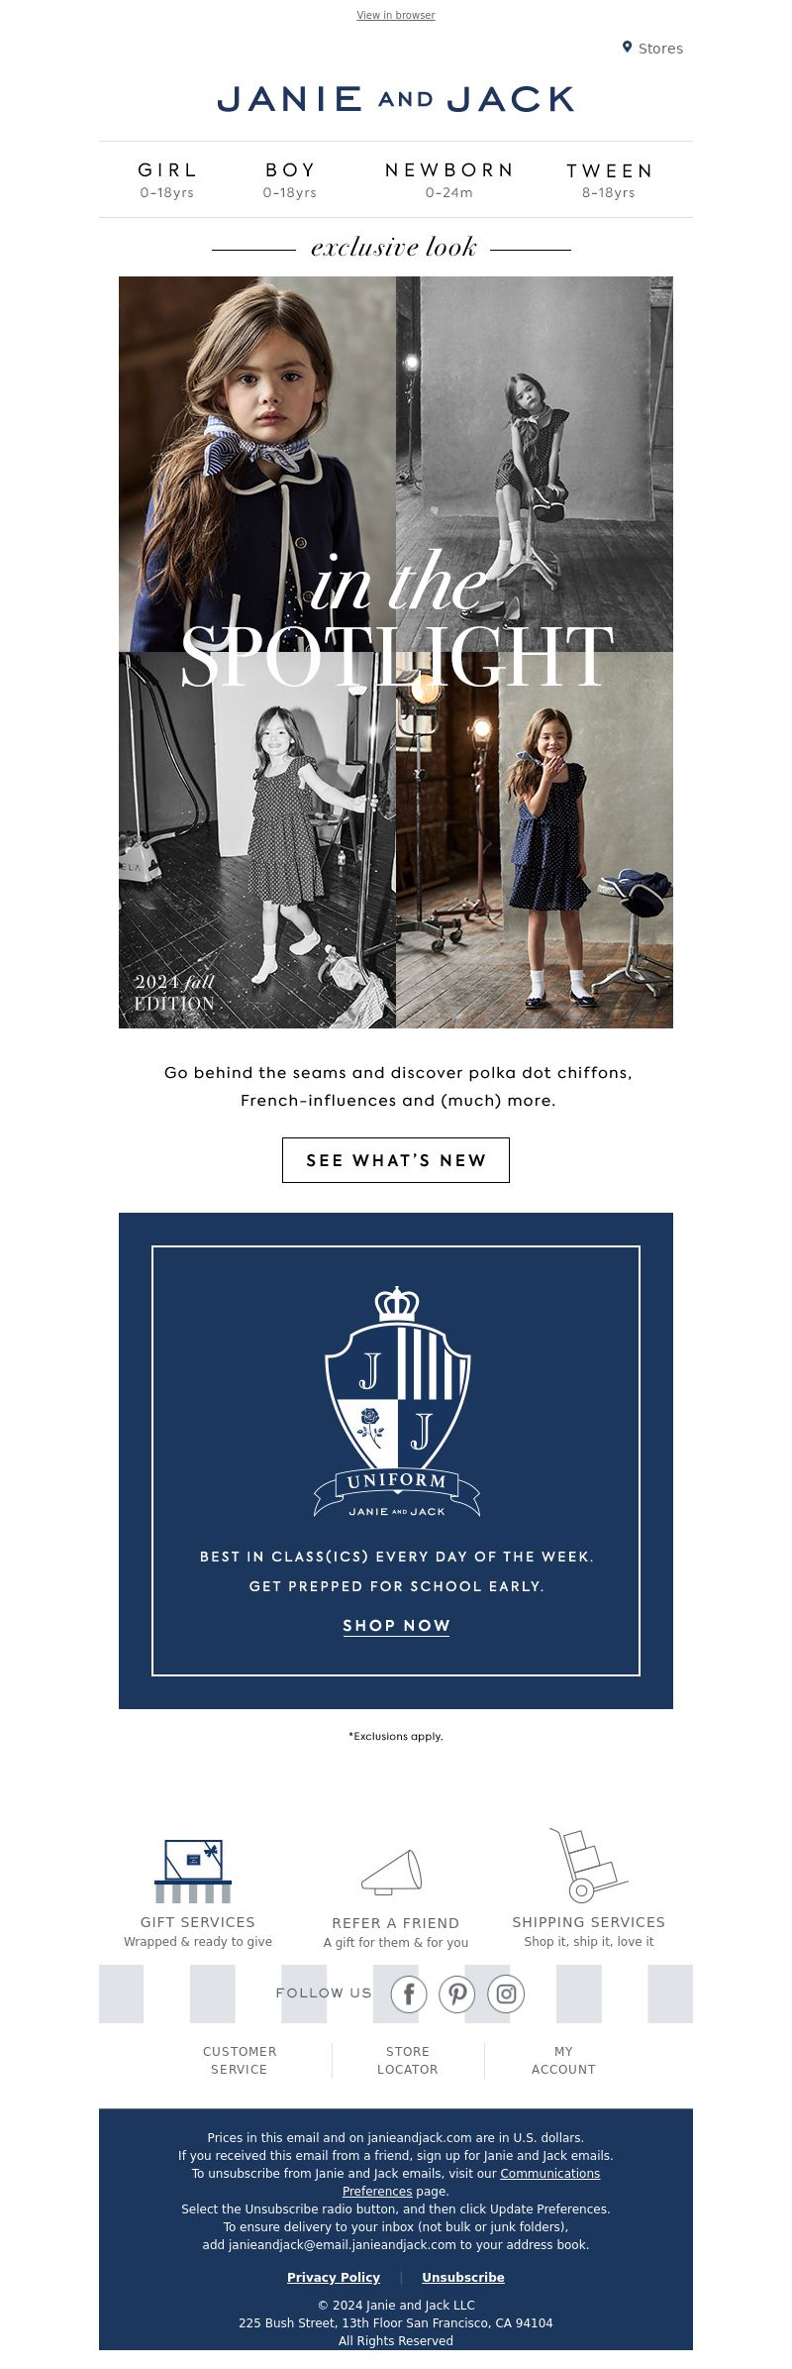Screen dimensions: 792x2369
Task: Click the Uniform crest shield logo
Action: click(x=397, y=1402)
